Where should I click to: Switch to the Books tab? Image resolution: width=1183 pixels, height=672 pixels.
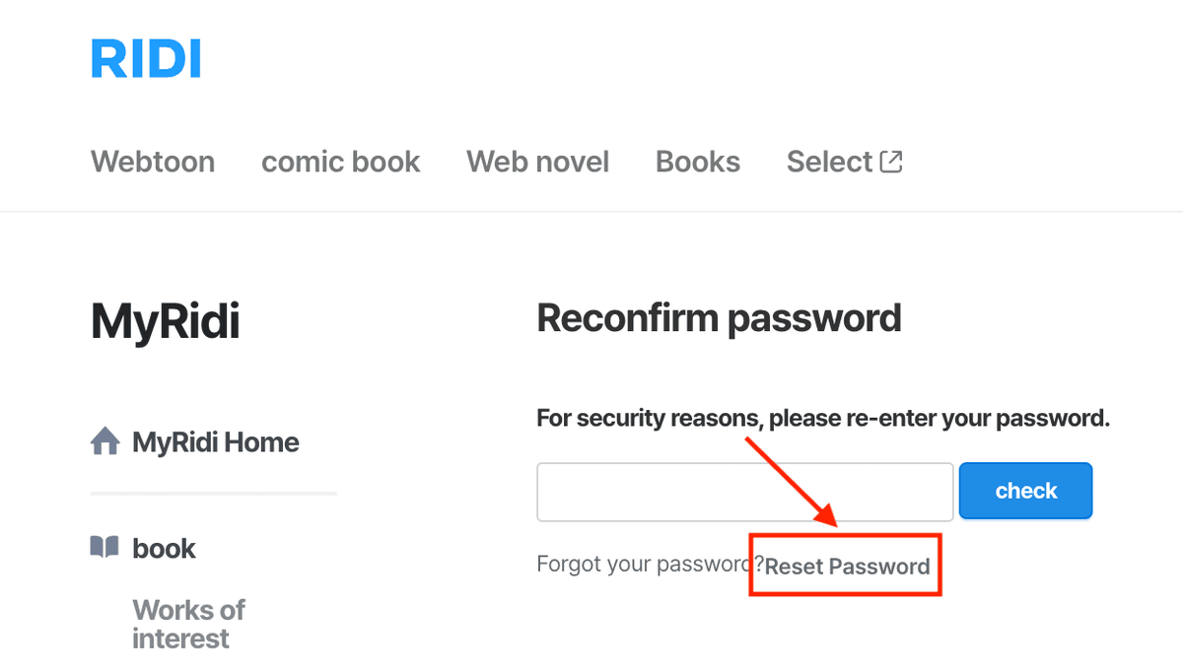click(x=697, y=162)
